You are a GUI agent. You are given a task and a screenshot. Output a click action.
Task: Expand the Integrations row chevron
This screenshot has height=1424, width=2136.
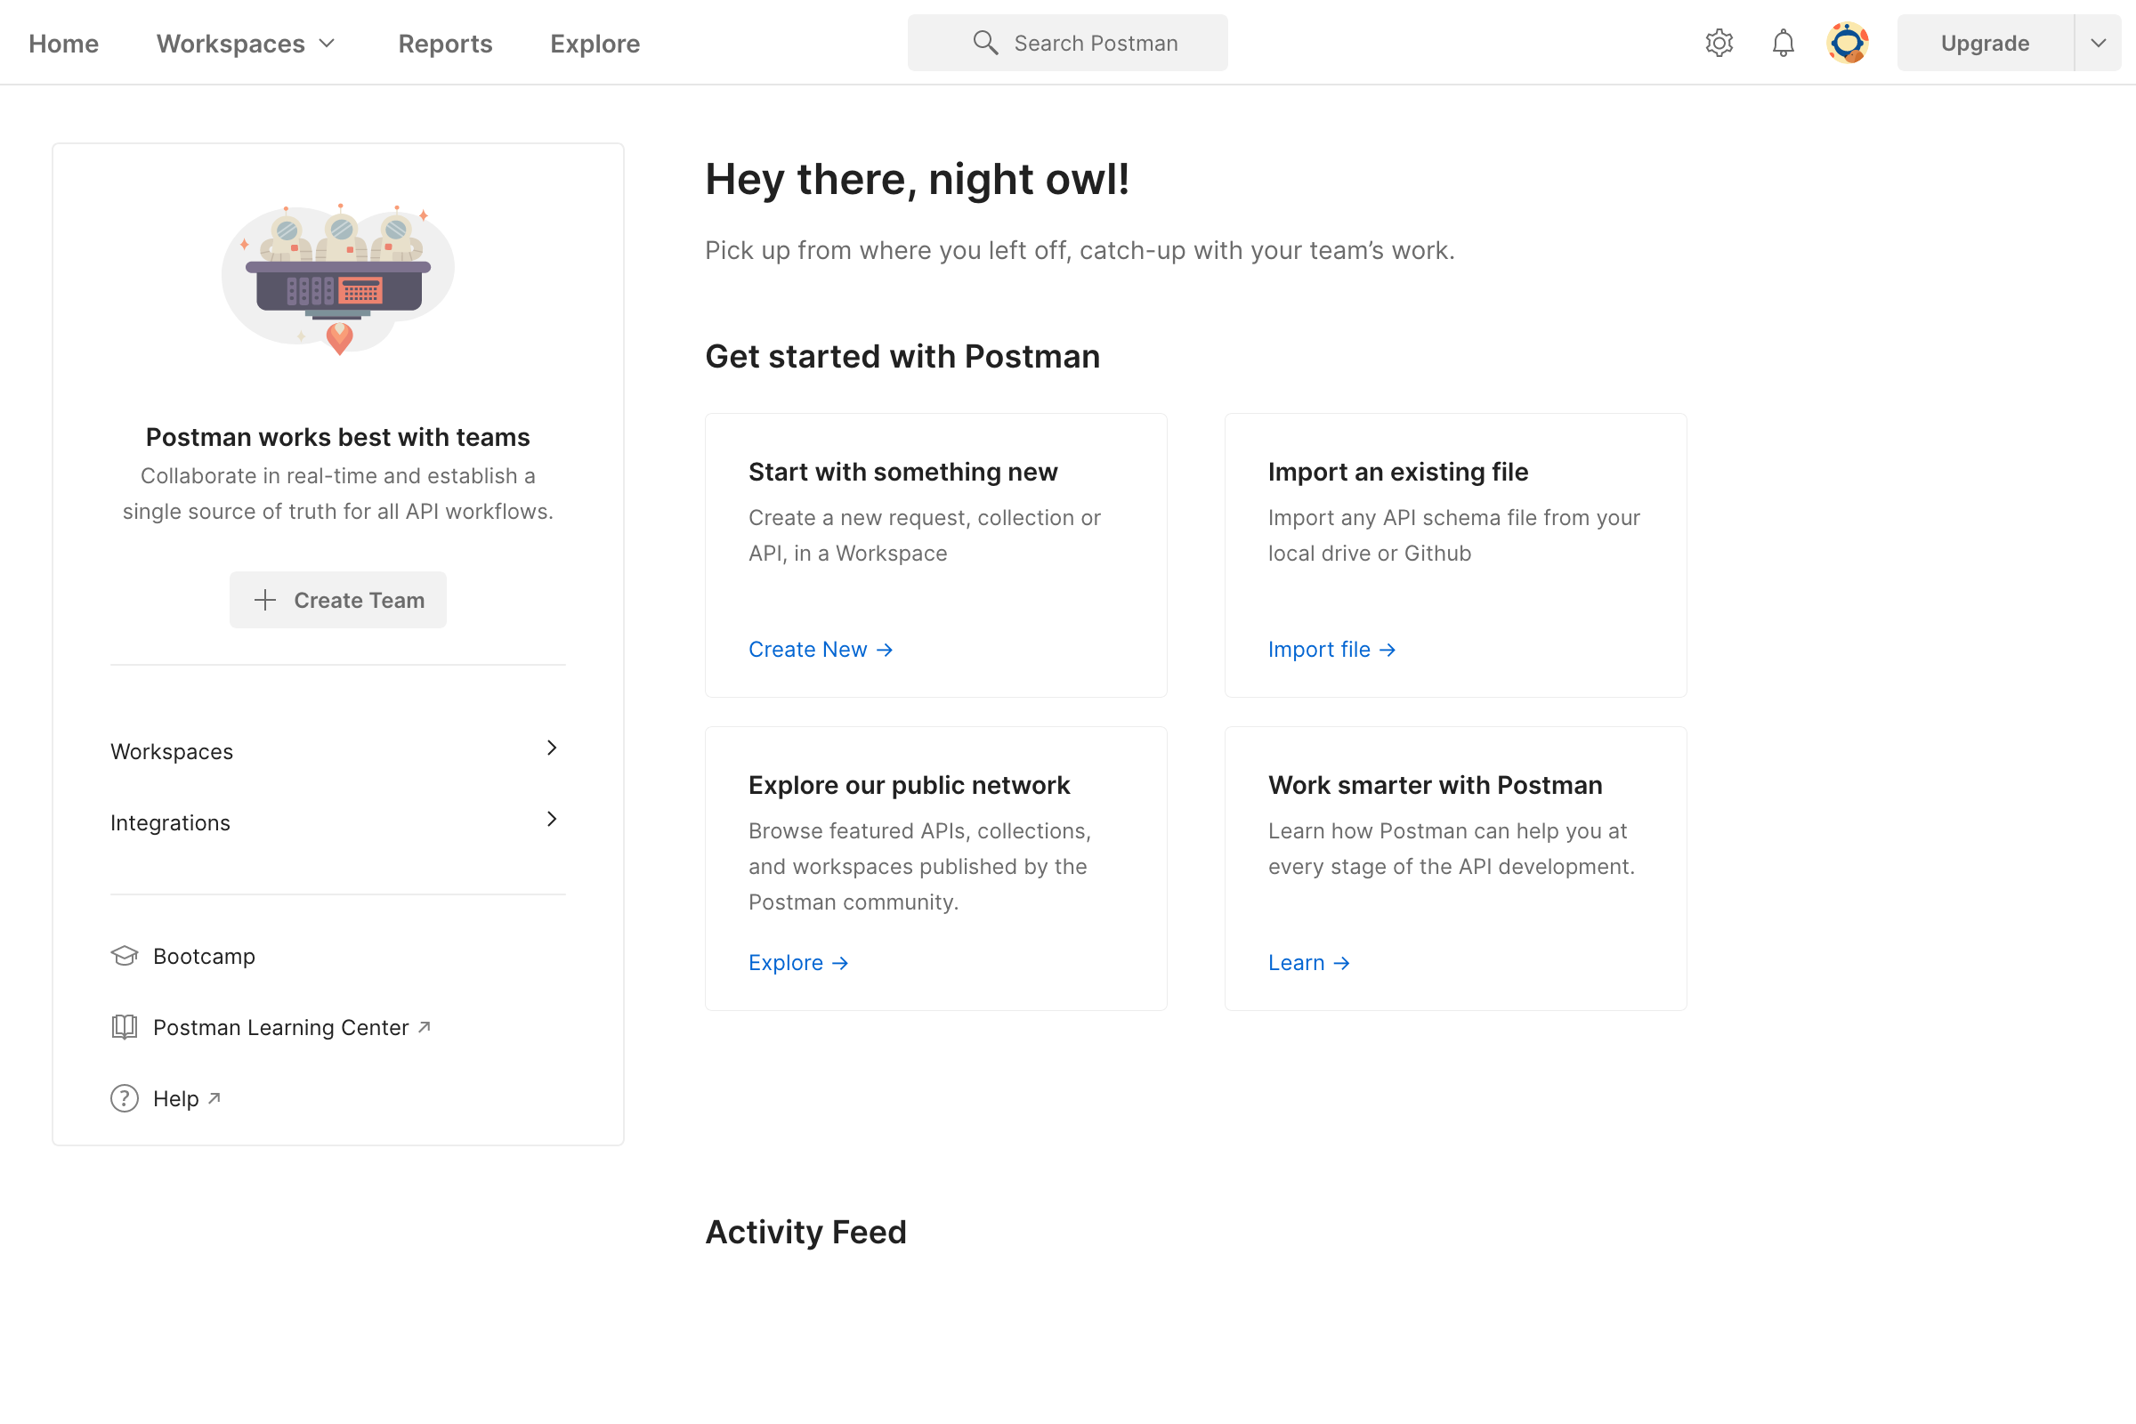pos(551,819)
